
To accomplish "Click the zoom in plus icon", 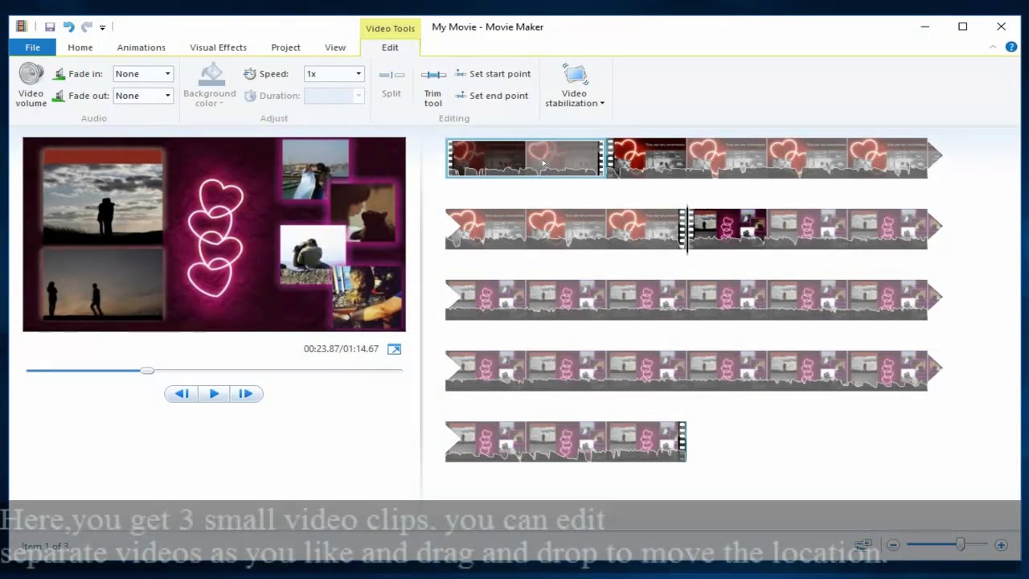I will (x=1001, y=545).
